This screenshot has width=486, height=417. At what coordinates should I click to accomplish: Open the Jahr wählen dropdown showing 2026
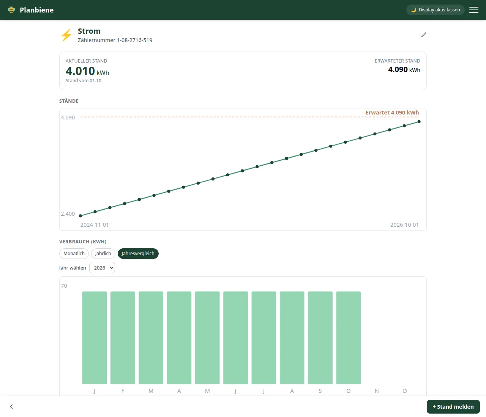102,268
